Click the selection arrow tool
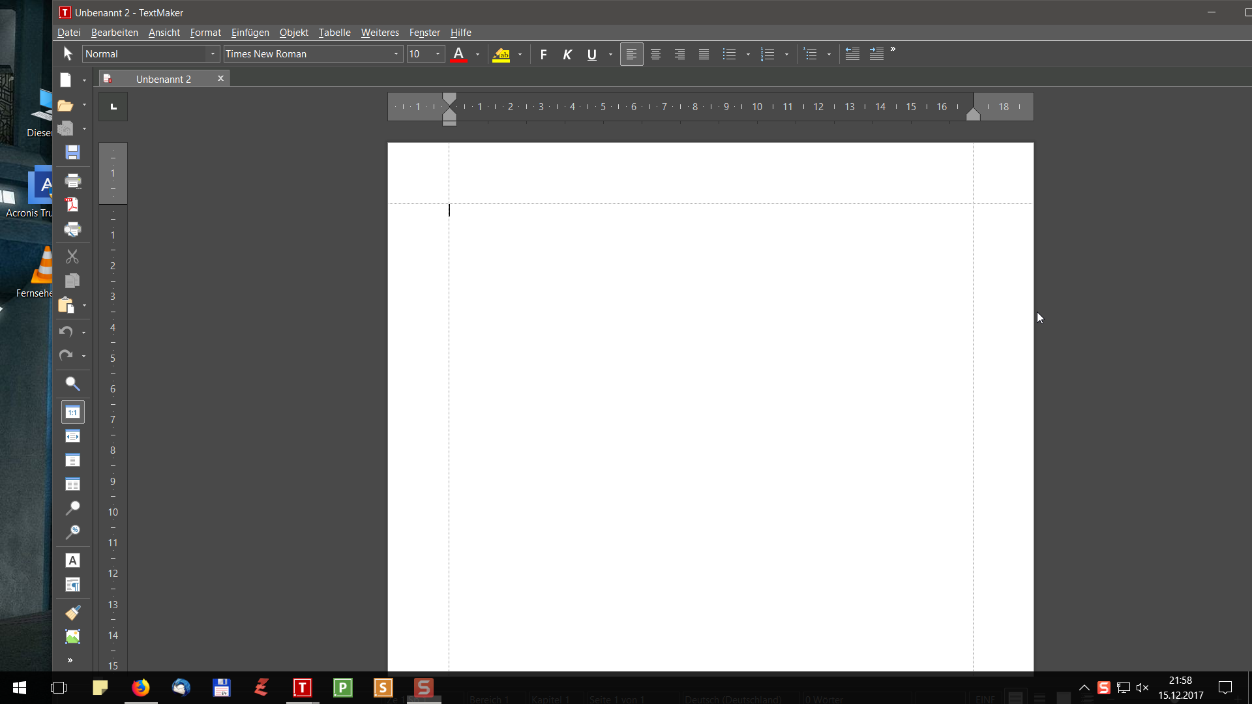Viewport: 1252px width, 704px height. click(x=68, y=54)
